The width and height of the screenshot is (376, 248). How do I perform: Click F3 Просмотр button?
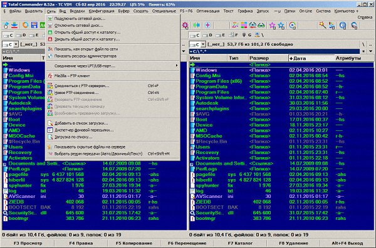28,243
